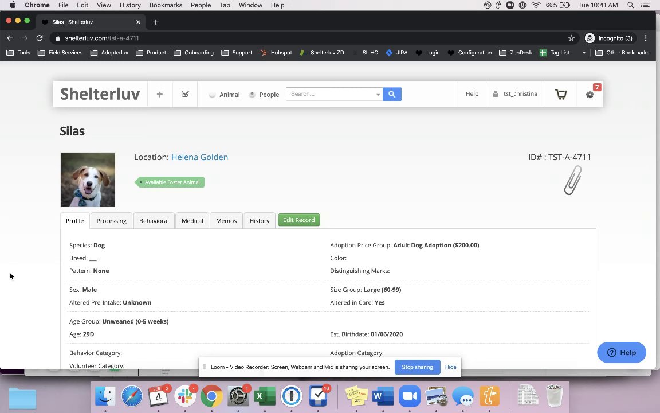Reload the page in Chrome

pos(40,38)
